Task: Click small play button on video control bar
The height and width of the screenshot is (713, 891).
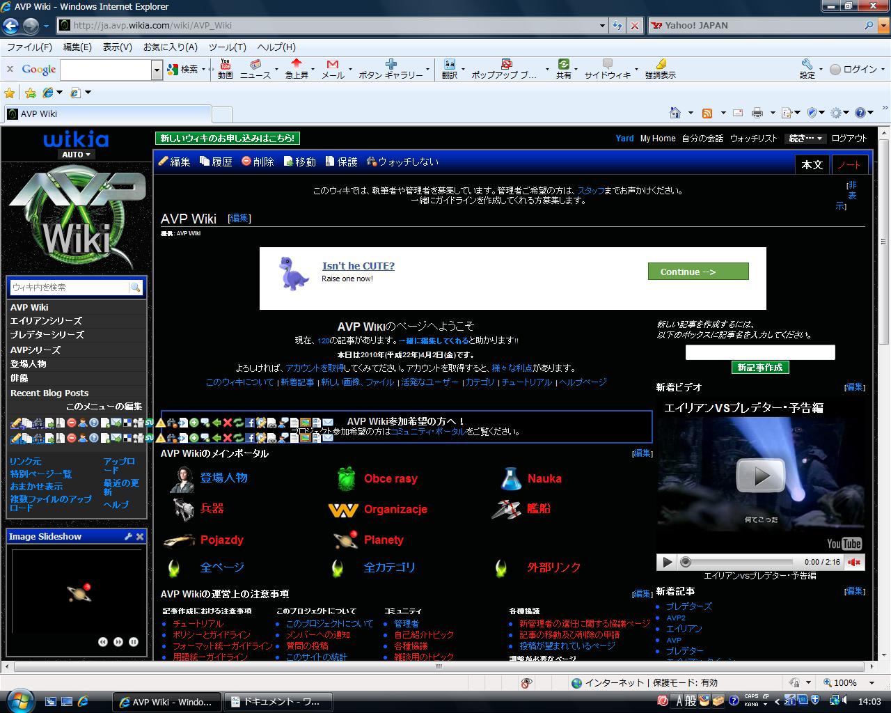Action: [667, 562]
